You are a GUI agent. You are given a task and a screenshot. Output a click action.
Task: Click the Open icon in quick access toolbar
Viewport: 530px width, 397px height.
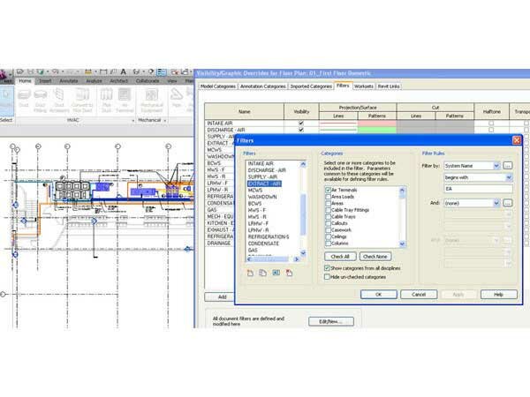pyautogui.click(x=20, y=71)
